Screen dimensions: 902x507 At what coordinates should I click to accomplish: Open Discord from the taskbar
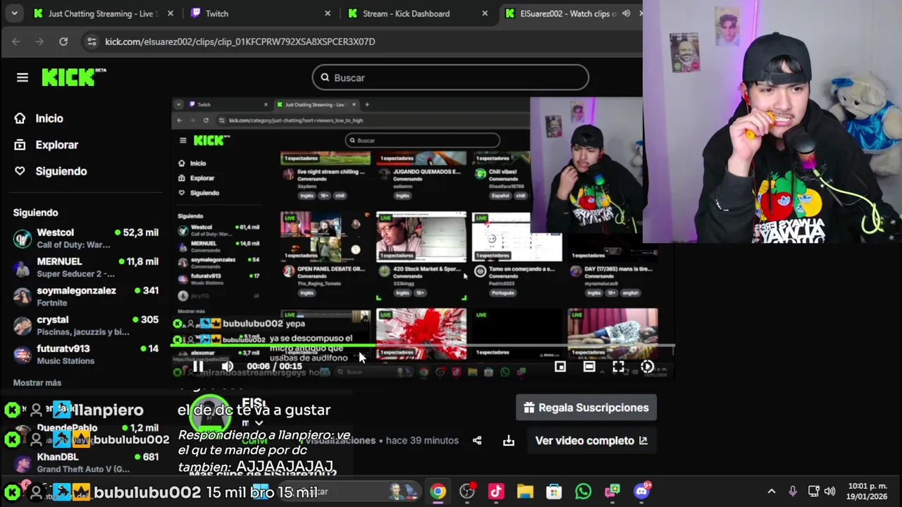641,492
